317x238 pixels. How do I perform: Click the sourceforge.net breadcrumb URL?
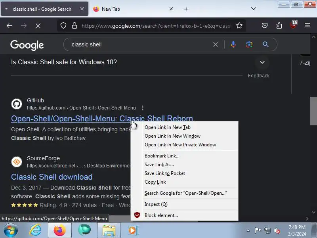pyautogui.click(x=79, y=166)
